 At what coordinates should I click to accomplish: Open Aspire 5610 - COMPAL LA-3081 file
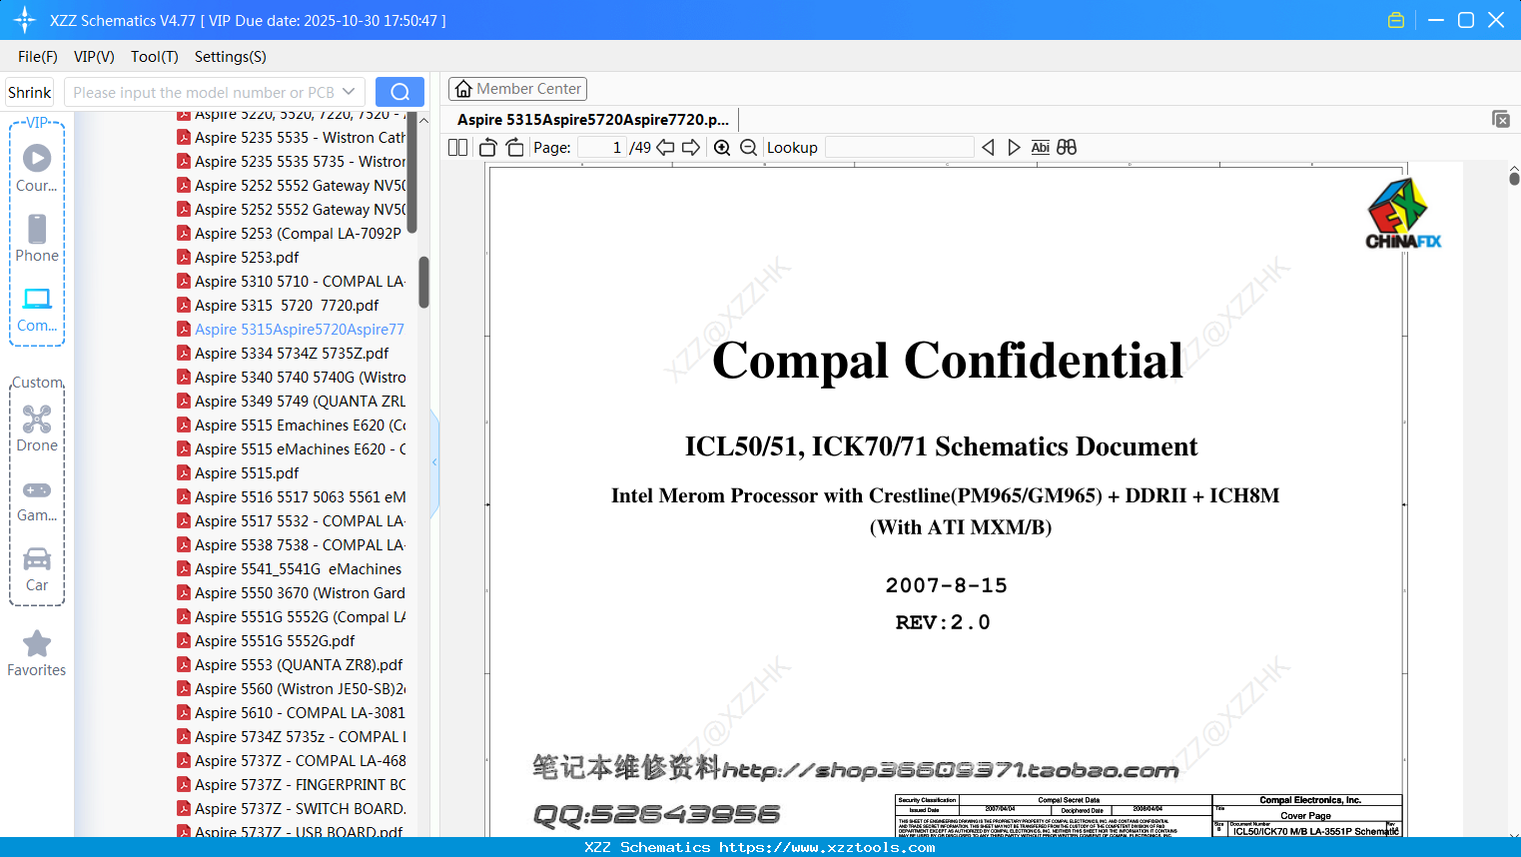pos(292,713)
